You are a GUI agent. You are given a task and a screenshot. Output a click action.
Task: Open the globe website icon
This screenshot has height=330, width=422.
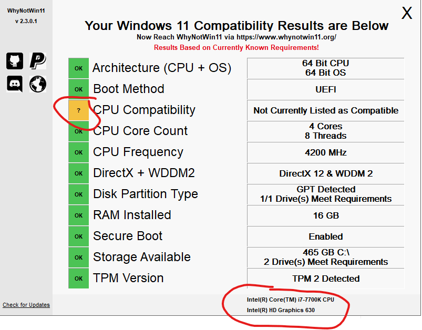(38, 84)
